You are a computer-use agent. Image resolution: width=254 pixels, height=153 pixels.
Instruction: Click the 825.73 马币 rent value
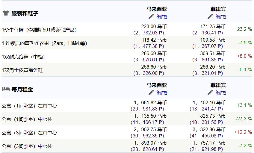click(213, 116)
